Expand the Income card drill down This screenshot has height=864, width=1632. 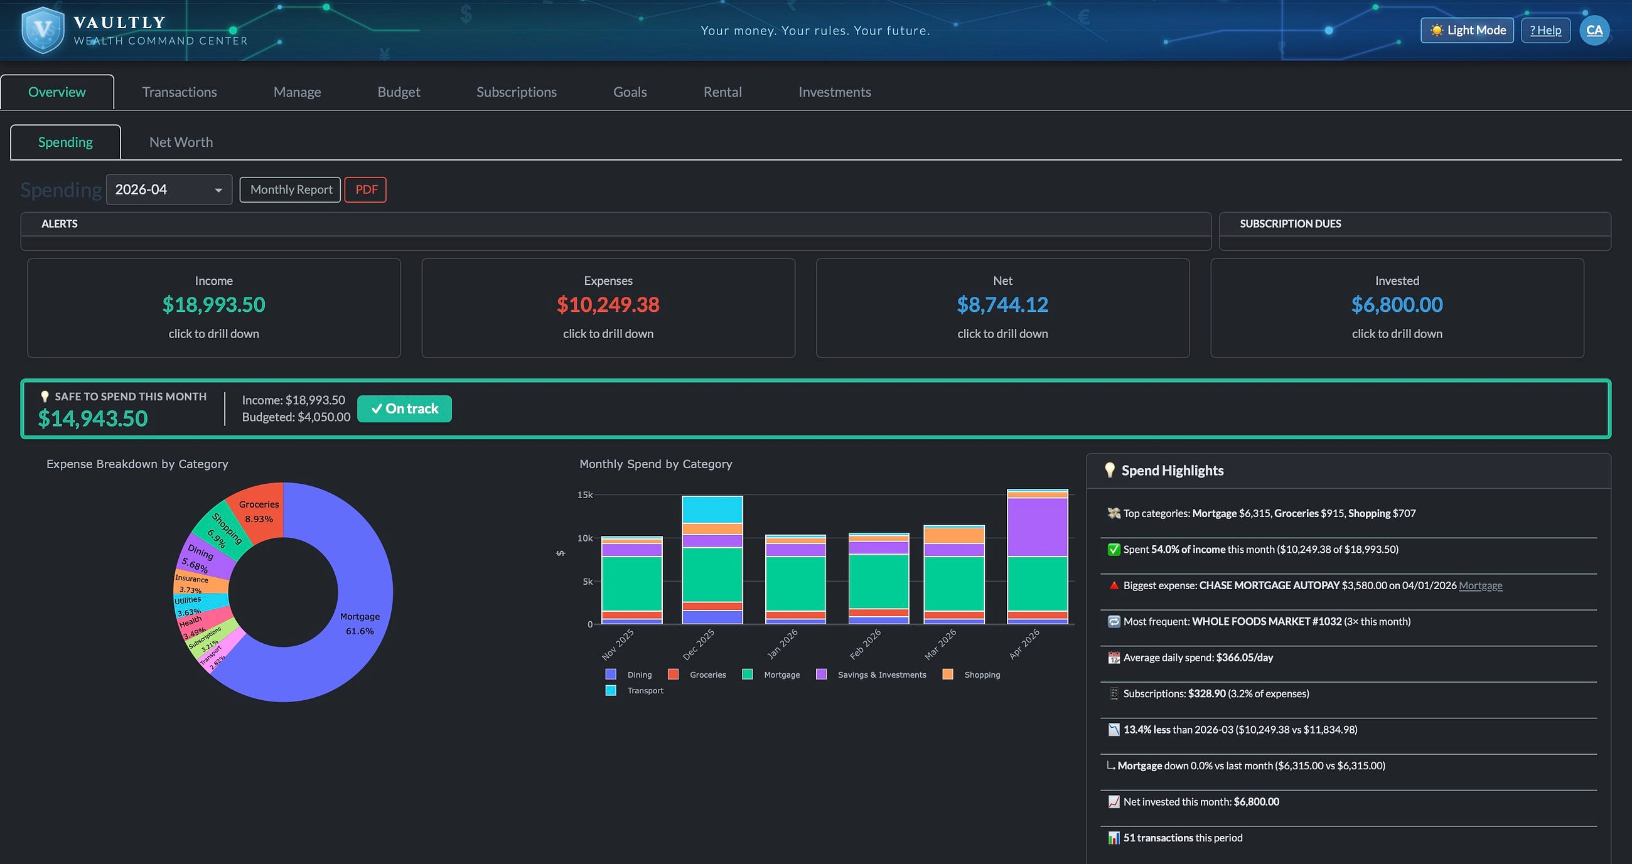[213, 308]
